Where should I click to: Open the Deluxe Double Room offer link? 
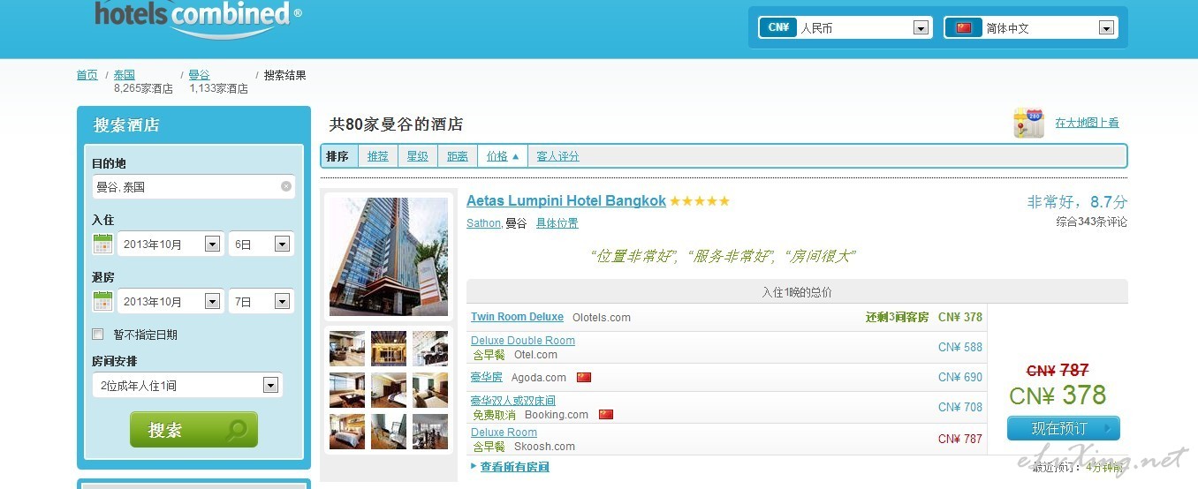tap(523, 341)
